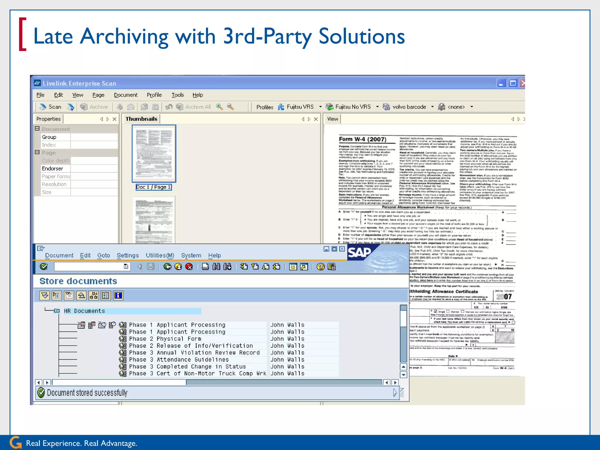
Task: Click the Endorser property value field
Action: (94, 168)
